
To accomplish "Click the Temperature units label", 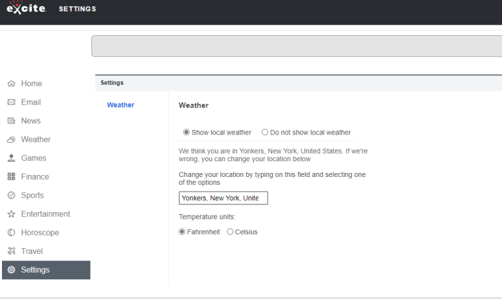I will point(207,217).
